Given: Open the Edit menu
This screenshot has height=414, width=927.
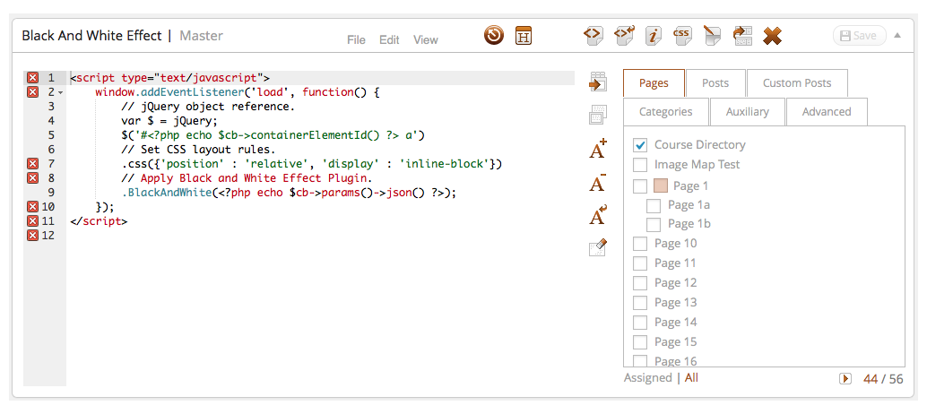Looking at the screenshot, I should [x=390, y=40].
